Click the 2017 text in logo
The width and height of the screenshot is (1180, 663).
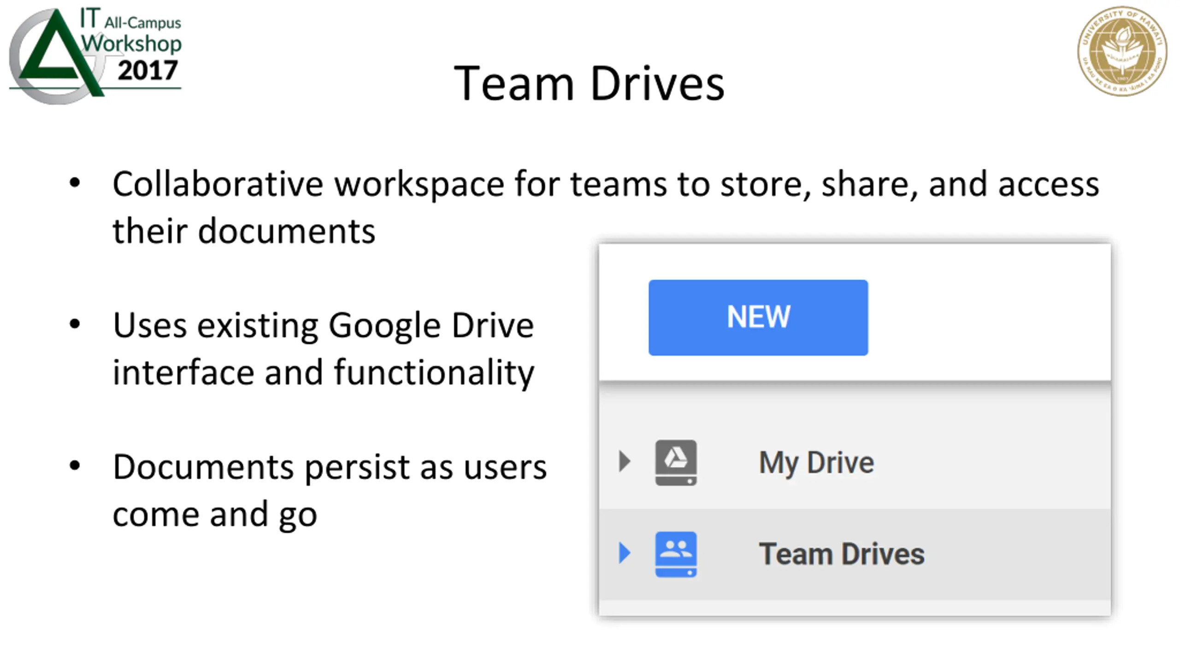pyautogui.click(x=147, y=70)
